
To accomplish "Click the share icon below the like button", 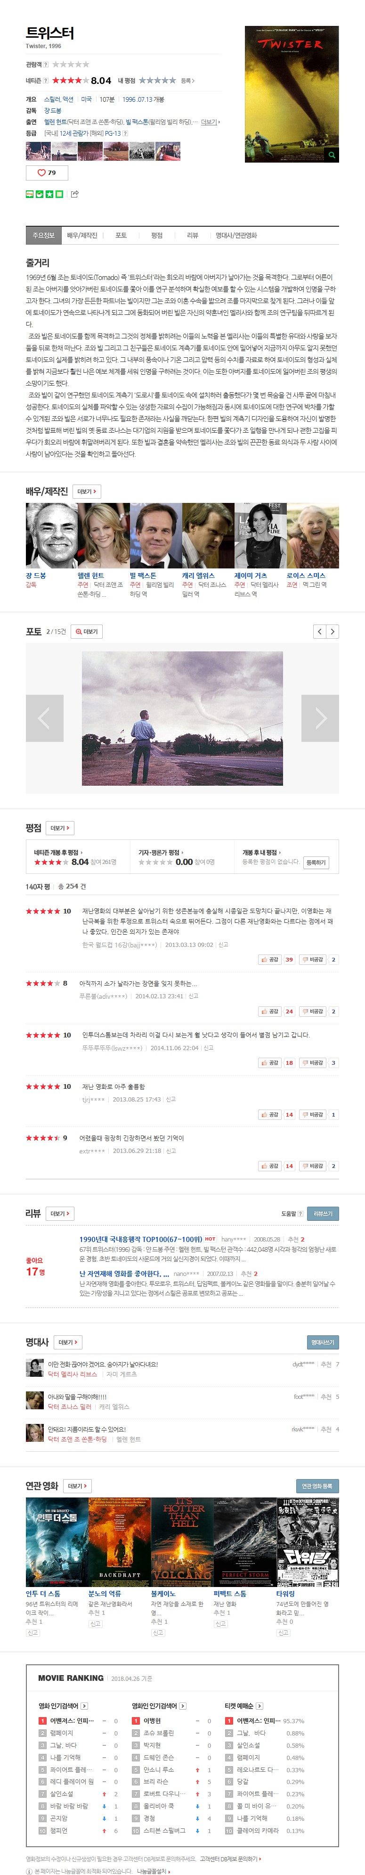I will point(75,194).
